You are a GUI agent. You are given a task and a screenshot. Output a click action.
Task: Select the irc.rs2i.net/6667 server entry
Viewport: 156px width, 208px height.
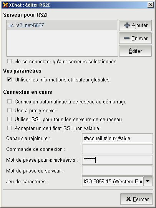click(x=62, y=25)
